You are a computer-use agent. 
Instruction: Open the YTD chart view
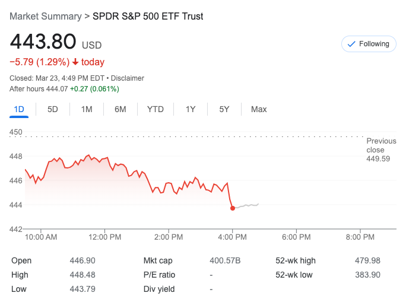coord(156,109)
